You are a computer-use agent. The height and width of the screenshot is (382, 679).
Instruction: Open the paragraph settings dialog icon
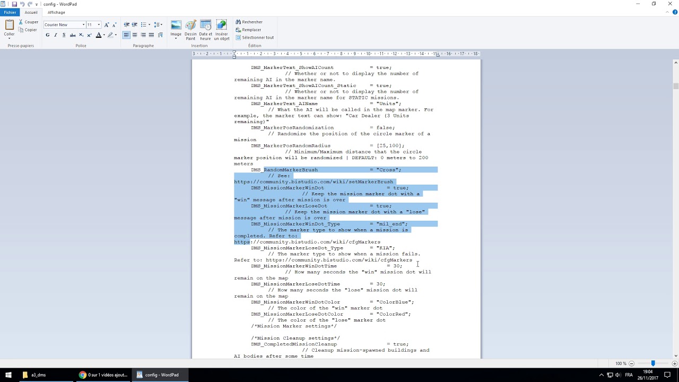(x=160, y=35)
